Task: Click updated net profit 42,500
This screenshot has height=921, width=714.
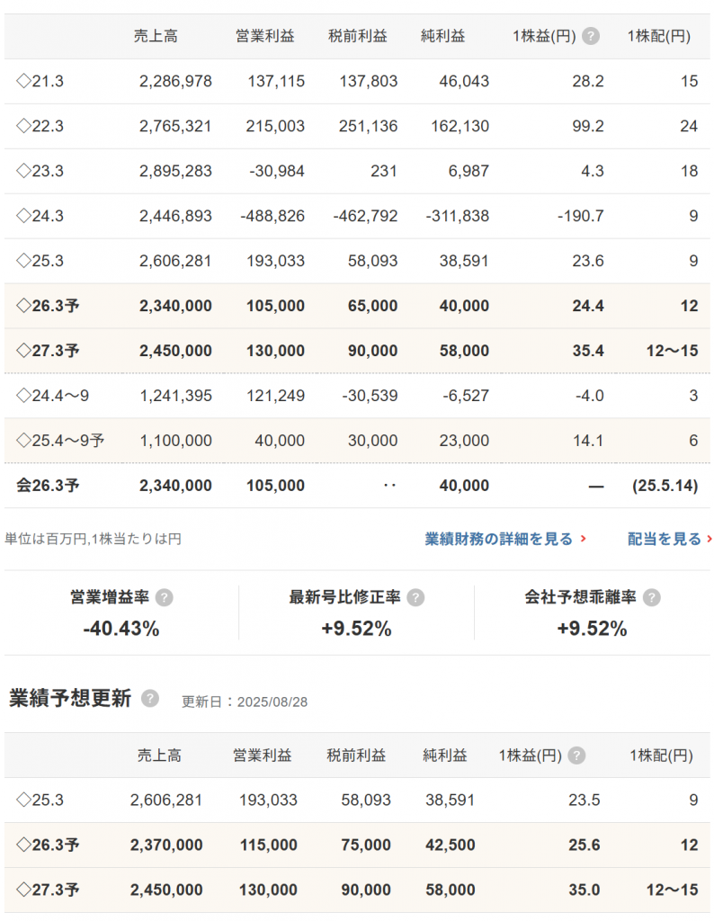Action: click(451, 845)
